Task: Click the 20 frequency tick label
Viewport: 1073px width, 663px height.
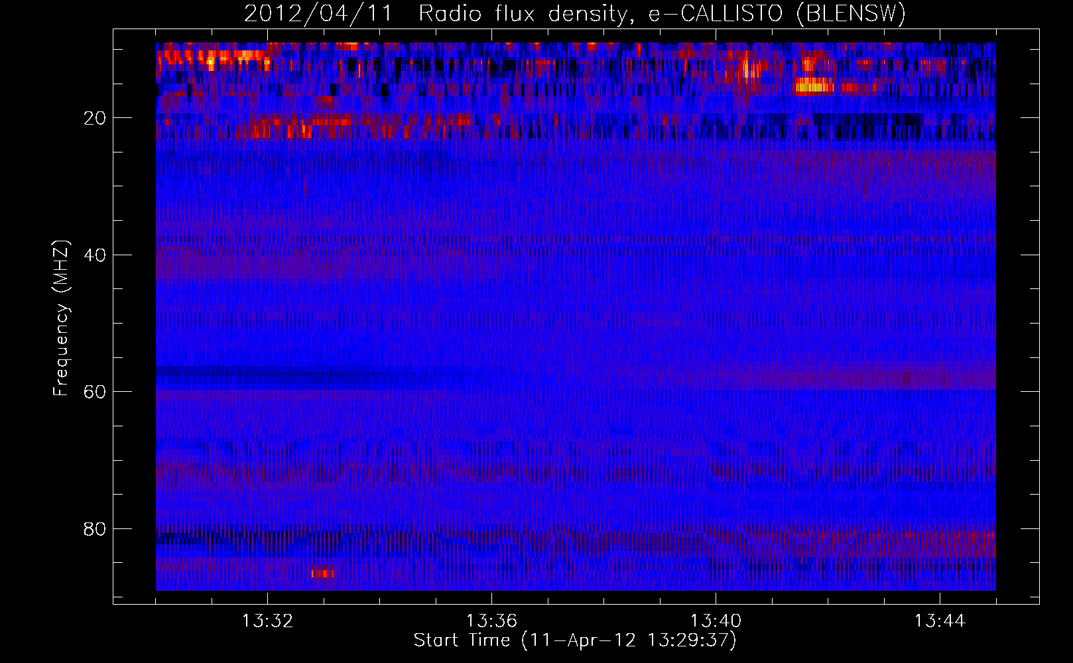Action: coord(95,118)
